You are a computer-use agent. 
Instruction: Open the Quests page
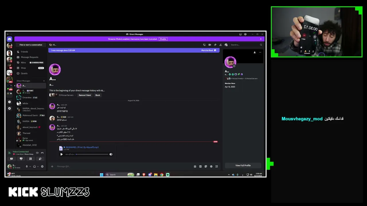pyautogui.click(x=31, y=74)
